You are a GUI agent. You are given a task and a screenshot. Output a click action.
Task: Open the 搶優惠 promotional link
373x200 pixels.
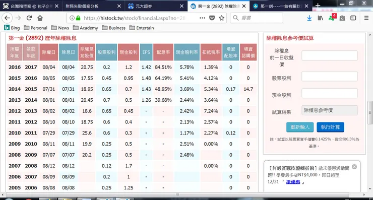(293, 182)
